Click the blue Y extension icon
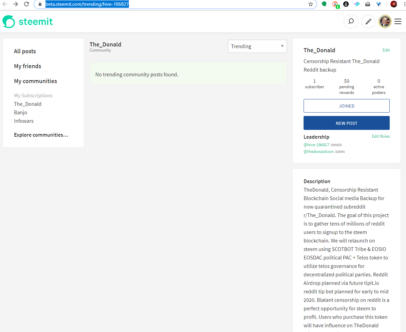The width and height of the screenshot is (406, 332). click(x=379, y=4)
